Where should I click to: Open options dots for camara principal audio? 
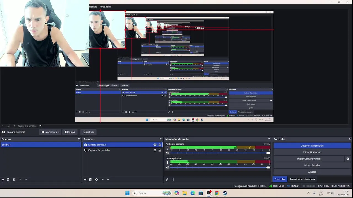pyautogui.click(x=167, y=163)
